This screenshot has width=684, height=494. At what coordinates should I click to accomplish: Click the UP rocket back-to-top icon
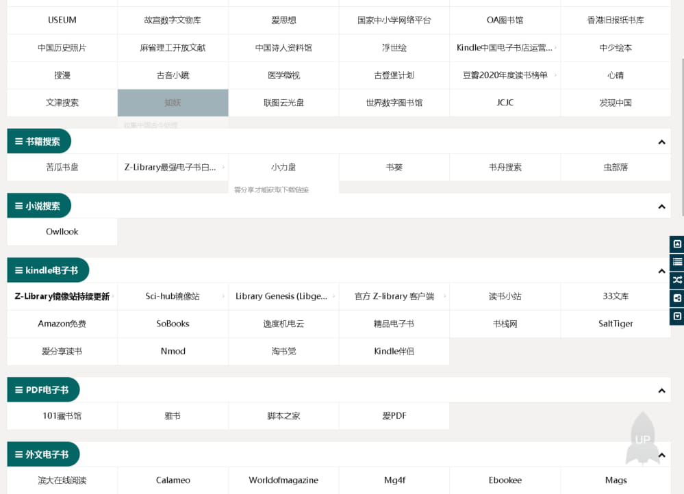pos(642,438)
